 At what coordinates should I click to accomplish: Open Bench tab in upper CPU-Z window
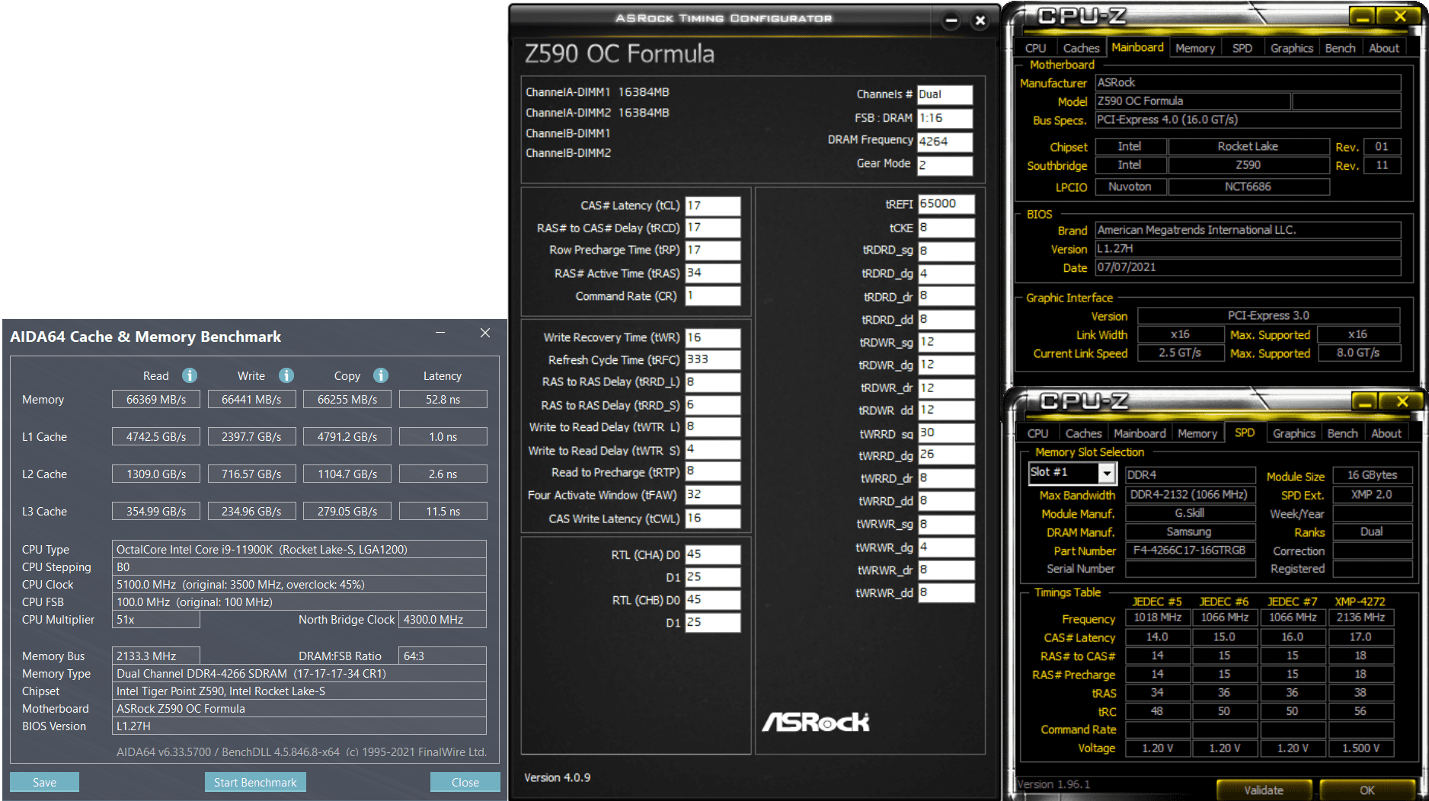coord(1340,48)
